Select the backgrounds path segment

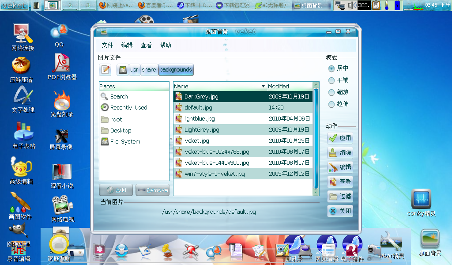tap(176, 70)
